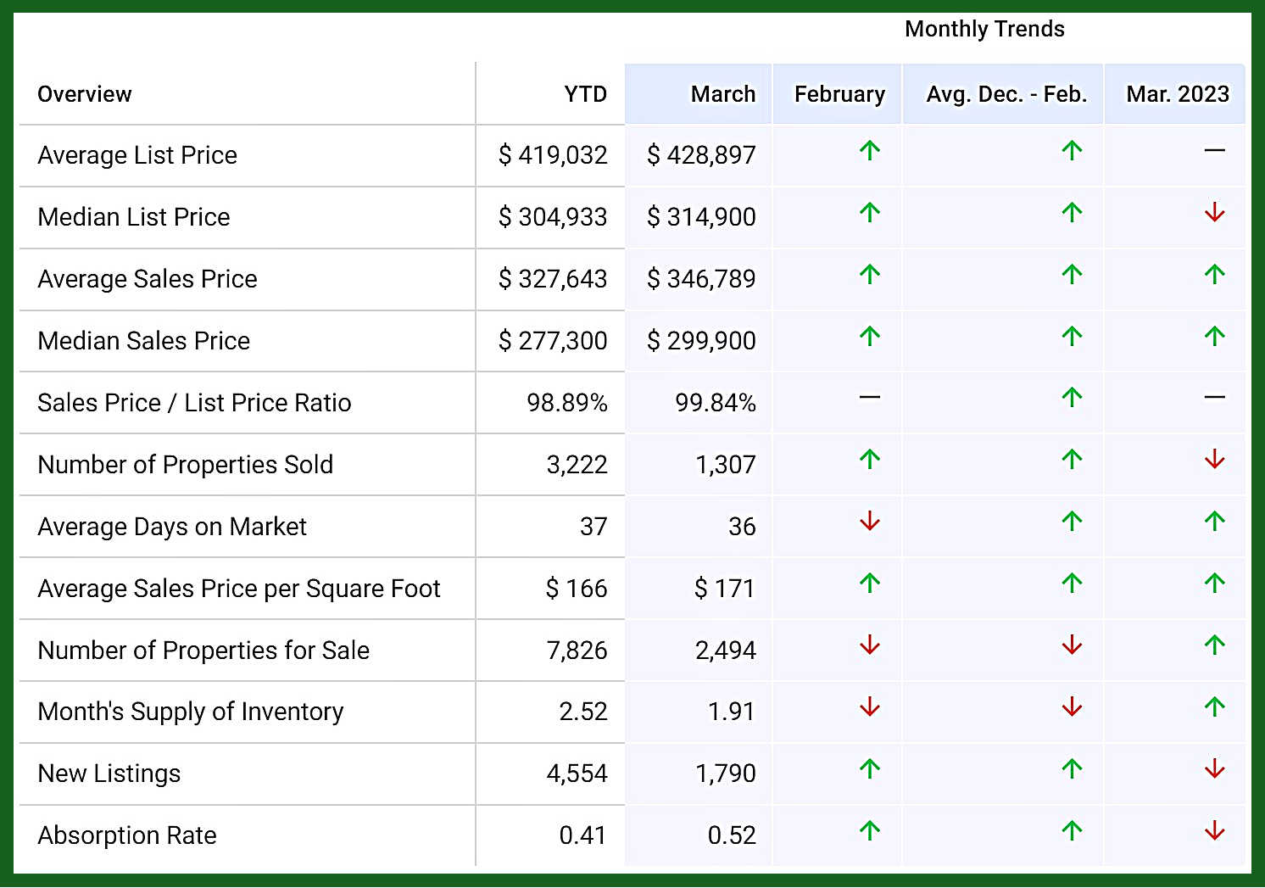Image resolution: width=1265 pixels, height=888 pixels.
Task: Click the dash icon for Sales Price / List Price Ratio under February
Action: [x=869, y=397]
